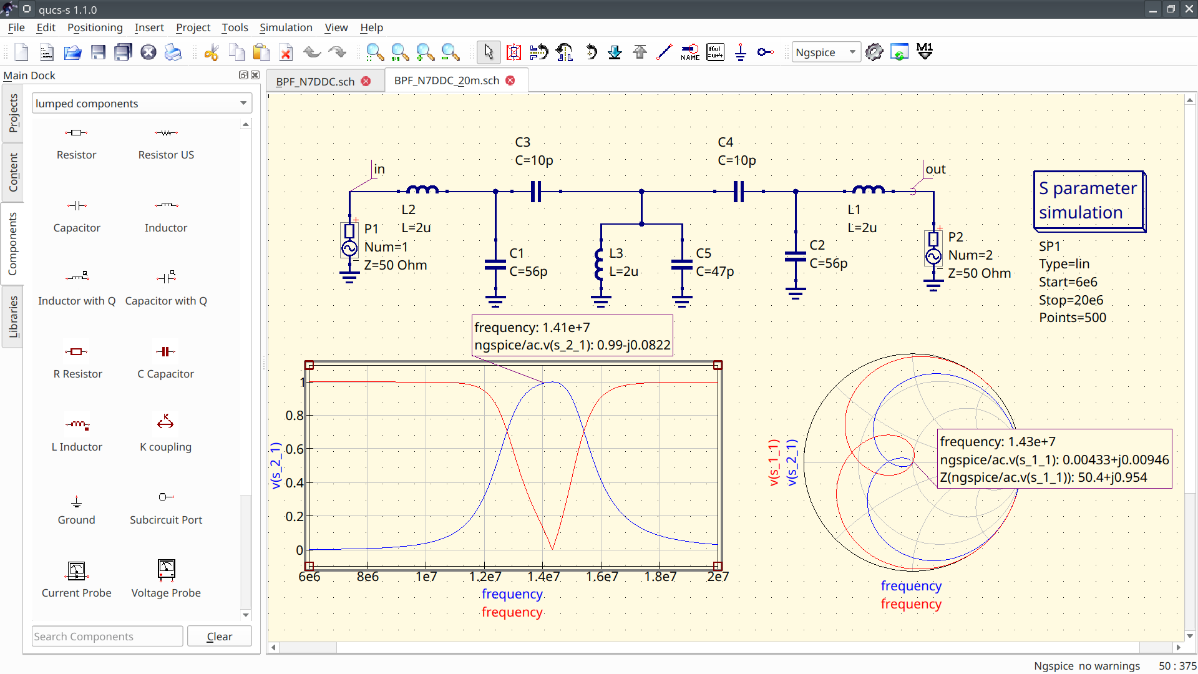
Task: View the data display page
Action: click(x=899, y=52)
